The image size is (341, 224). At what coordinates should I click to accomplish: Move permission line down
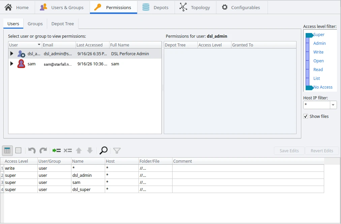(x=90, y=151)
